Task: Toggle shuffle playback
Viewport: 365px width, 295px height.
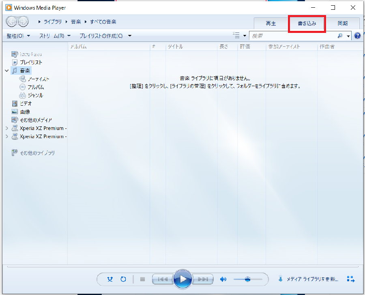Action: pyautogui.click(x=110, y=279)
